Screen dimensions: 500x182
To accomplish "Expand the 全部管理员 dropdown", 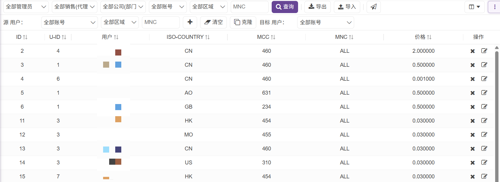I will point(26,7).
